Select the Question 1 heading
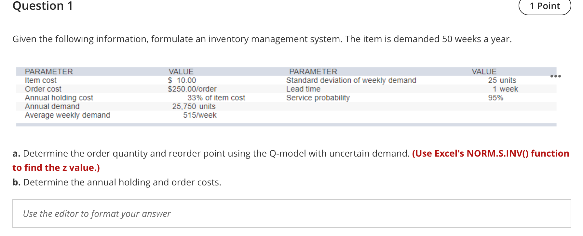The height and width of the screenshot is (236, 583). [42, 6]
